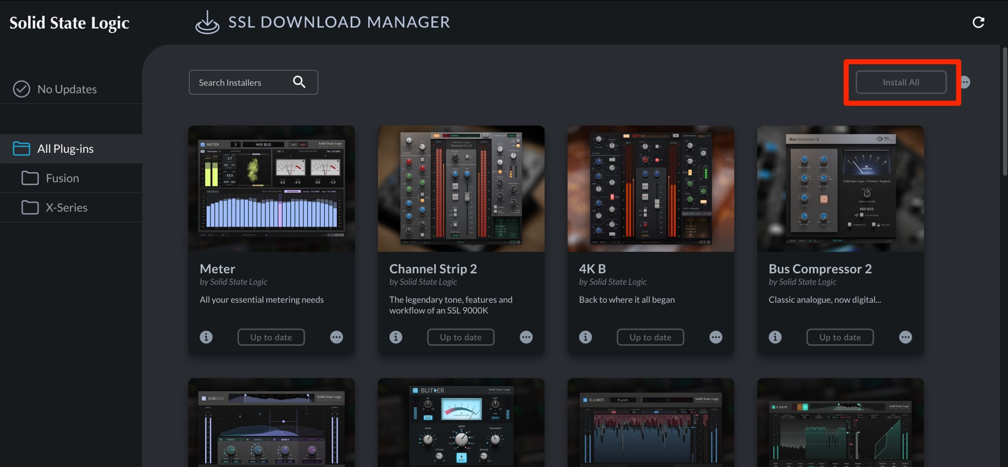Open options menu beside Install All
Image resolution: width=1008 pixels, height=467 pixels.
[965, 82]
